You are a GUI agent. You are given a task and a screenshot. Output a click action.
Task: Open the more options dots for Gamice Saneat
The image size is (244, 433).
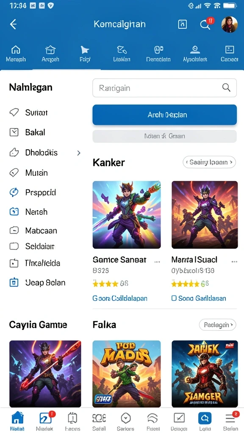(x=157, y=261)
